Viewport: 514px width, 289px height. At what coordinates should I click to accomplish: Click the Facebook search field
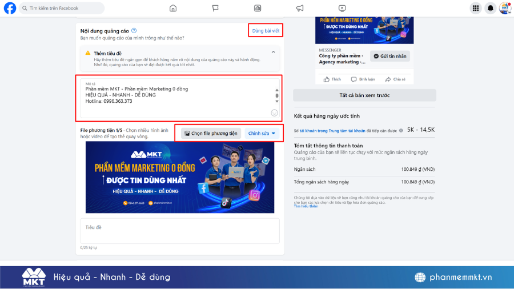click(x=62, y=8)
